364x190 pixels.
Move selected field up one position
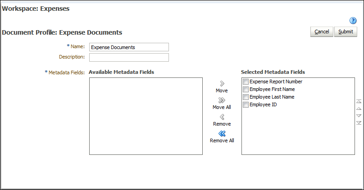coord(359,109)
